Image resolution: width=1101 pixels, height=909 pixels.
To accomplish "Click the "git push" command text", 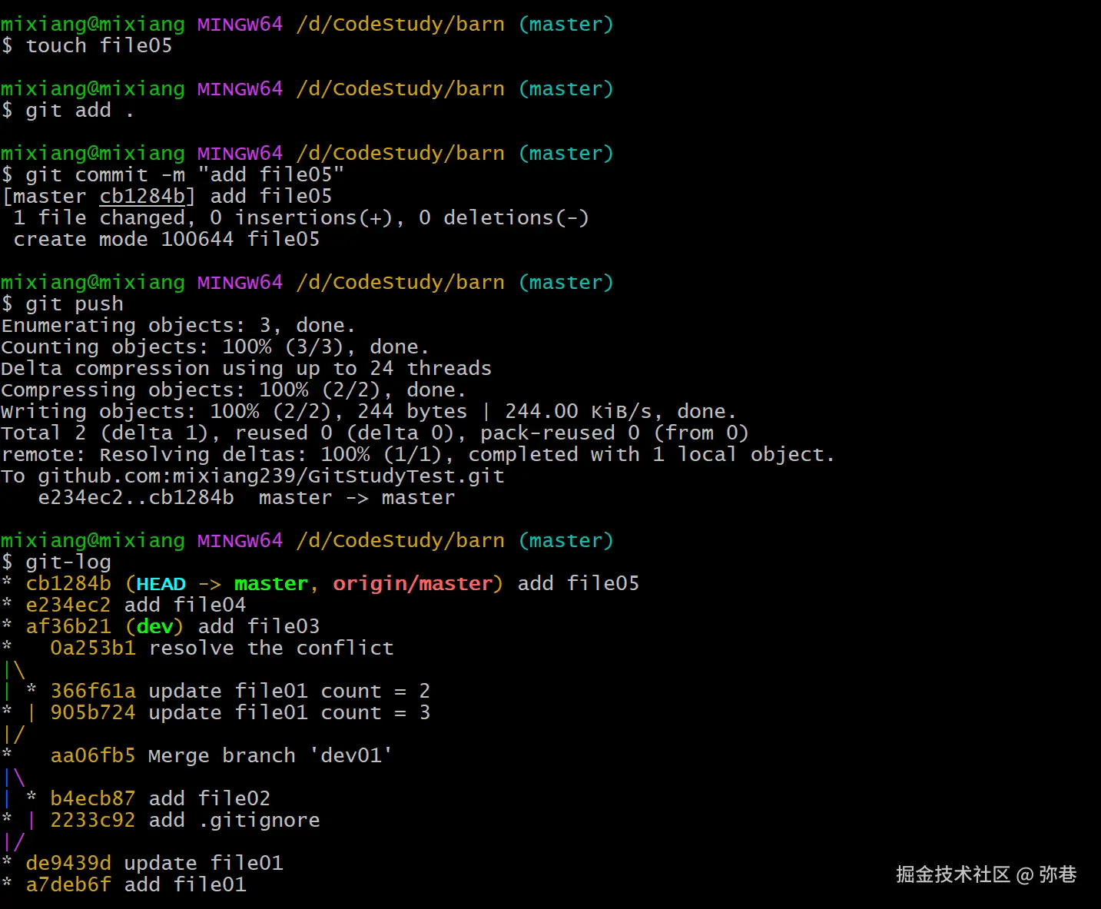I will click(x=75, y=304).
